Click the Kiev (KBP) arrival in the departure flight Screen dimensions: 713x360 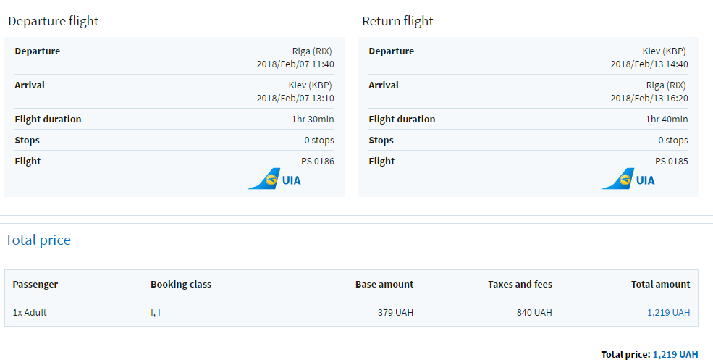pos(310,85)
